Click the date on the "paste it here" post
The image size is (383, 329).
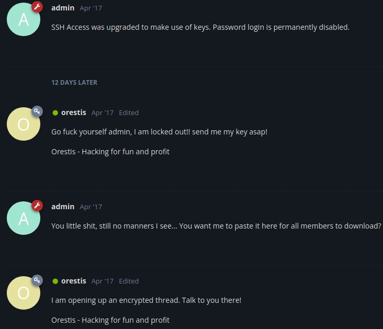[91, 207]
